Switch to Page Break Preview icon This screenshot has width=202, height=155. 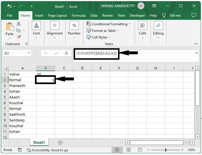140,150
